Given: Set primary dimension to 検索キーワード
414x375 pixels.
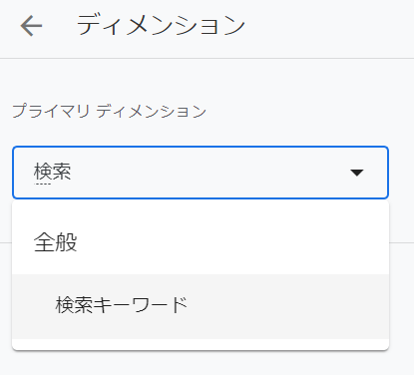Looking at the screenshot, I should coord(201,306).
